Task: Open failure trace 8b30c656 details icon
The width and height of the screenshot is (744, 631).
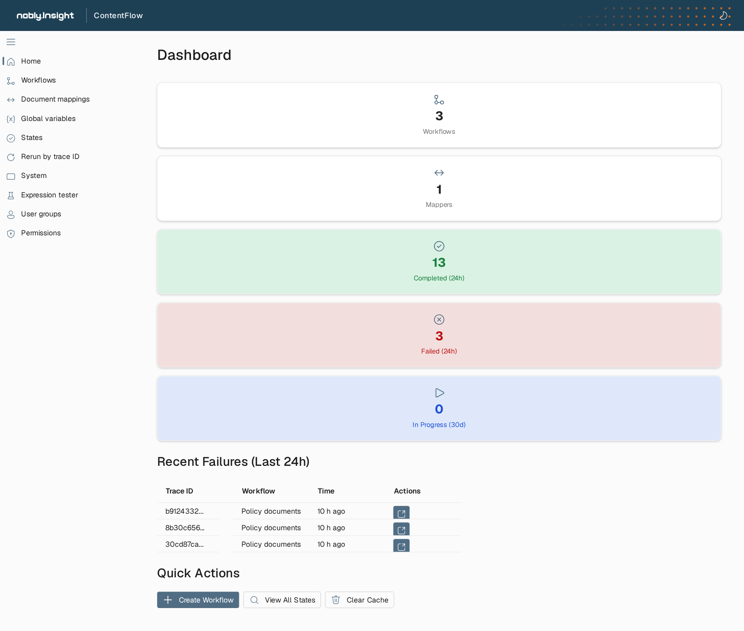Action: [401, 529]
